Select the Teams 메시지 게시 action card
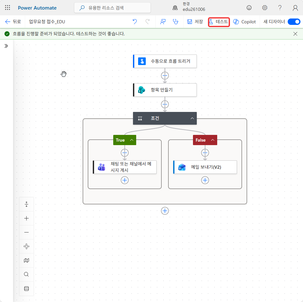 pos(125,167)
